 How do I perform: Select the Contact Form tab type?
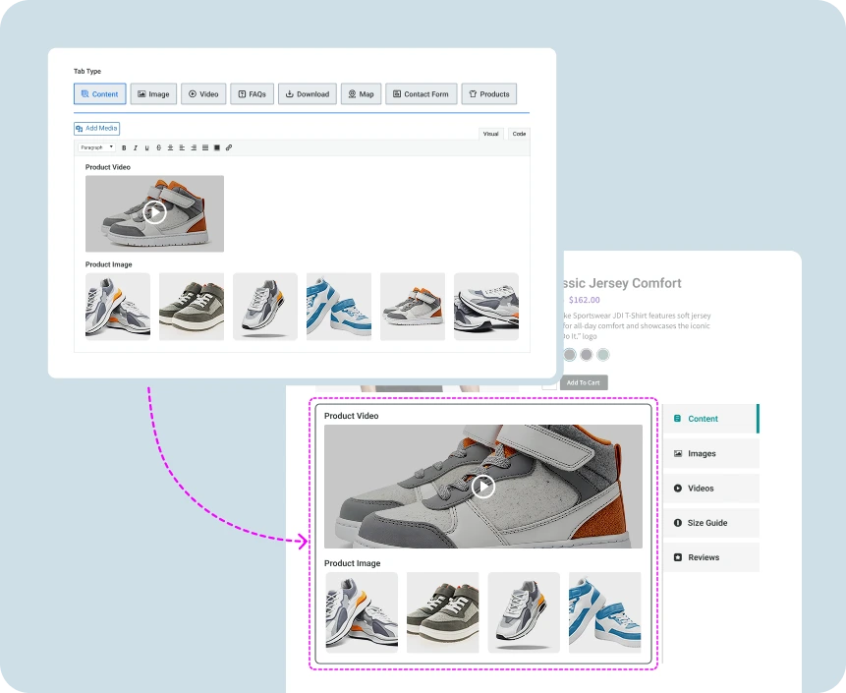tap(420, 94)
